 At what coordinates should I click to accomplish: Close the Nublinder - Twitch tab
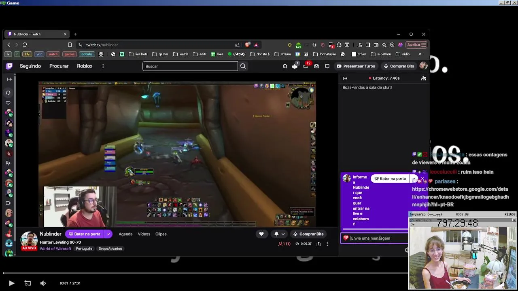65,34
